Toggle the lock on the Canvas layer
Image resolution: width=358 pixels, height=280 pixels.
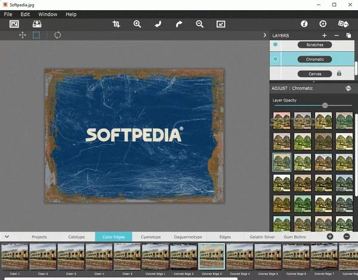(x=339, y=73)
